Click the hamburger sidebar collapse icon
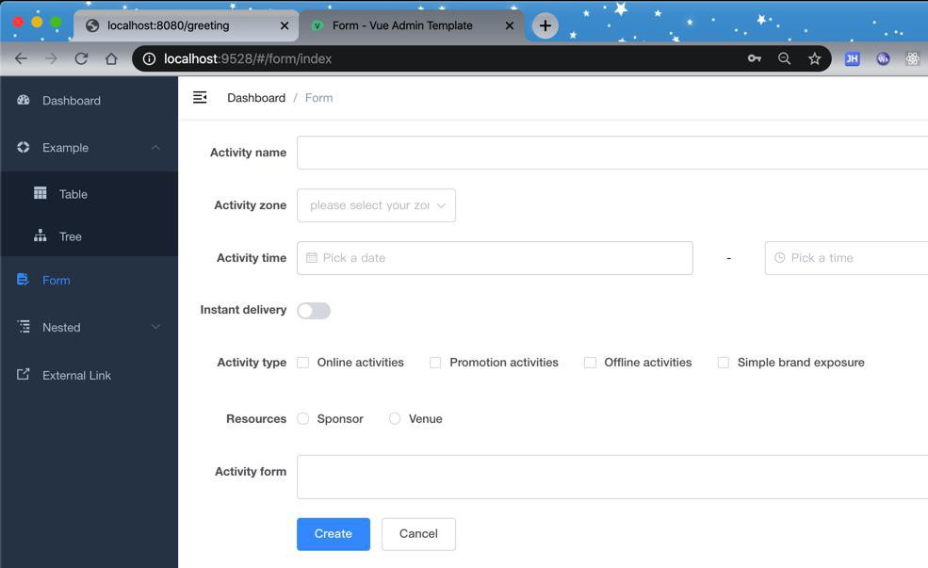Viewport: 928px width, 568px height. [200, 97]
